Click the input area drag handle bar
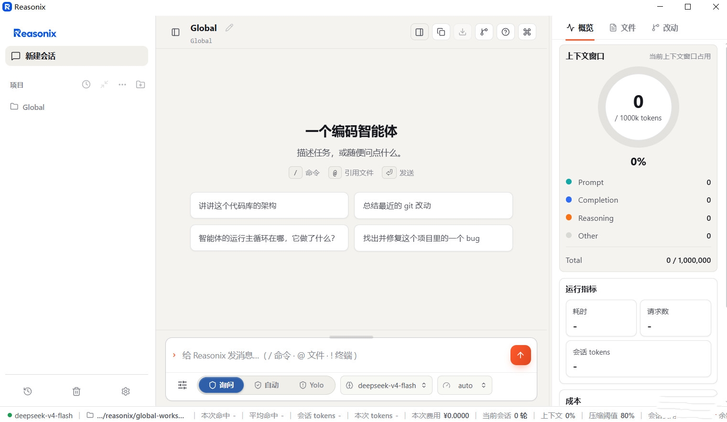This screenshot has height=422, width=727. (x=351, y=337)
